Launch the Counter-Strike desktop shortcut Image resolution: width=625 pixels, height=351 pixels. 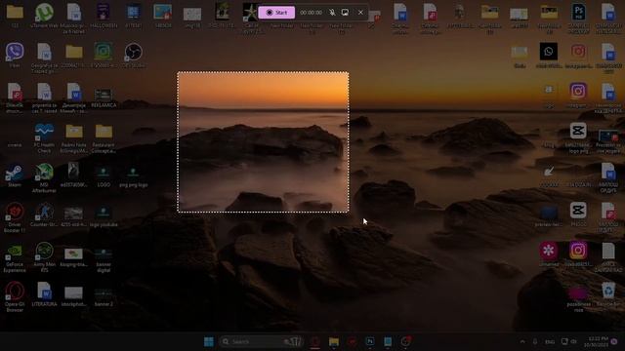[x=44, y=214]
